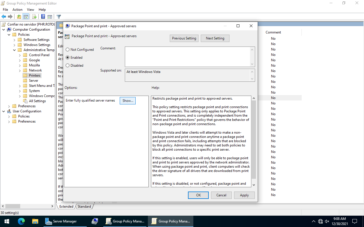Toggle the Show/Hide Console Tree icon

(x=26, y=17)
